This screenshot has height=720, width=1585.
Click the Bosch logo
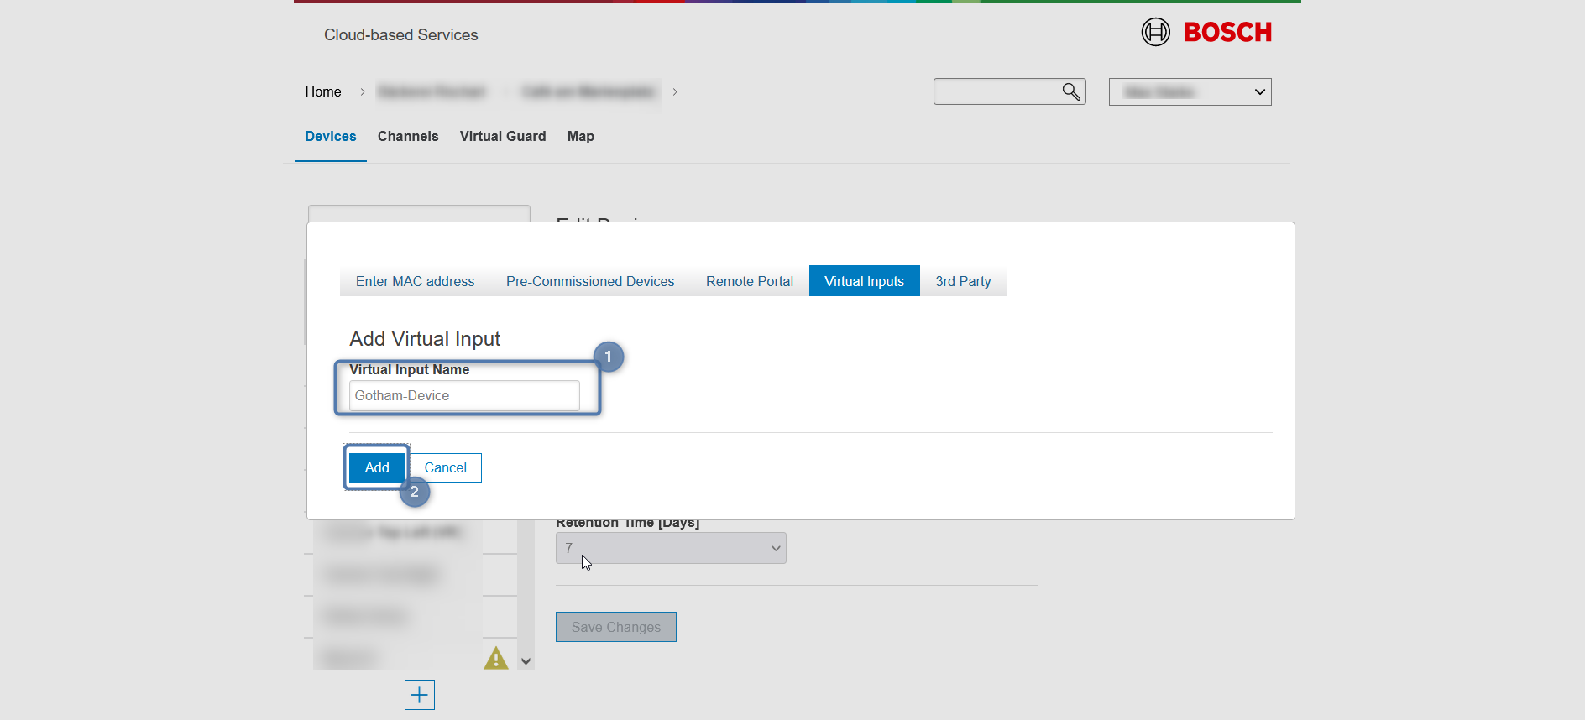tap(1206, 33)
